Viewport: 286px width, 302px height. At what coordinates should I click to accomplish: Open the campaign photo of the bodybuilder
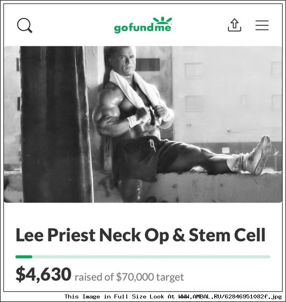click(143, 124)
